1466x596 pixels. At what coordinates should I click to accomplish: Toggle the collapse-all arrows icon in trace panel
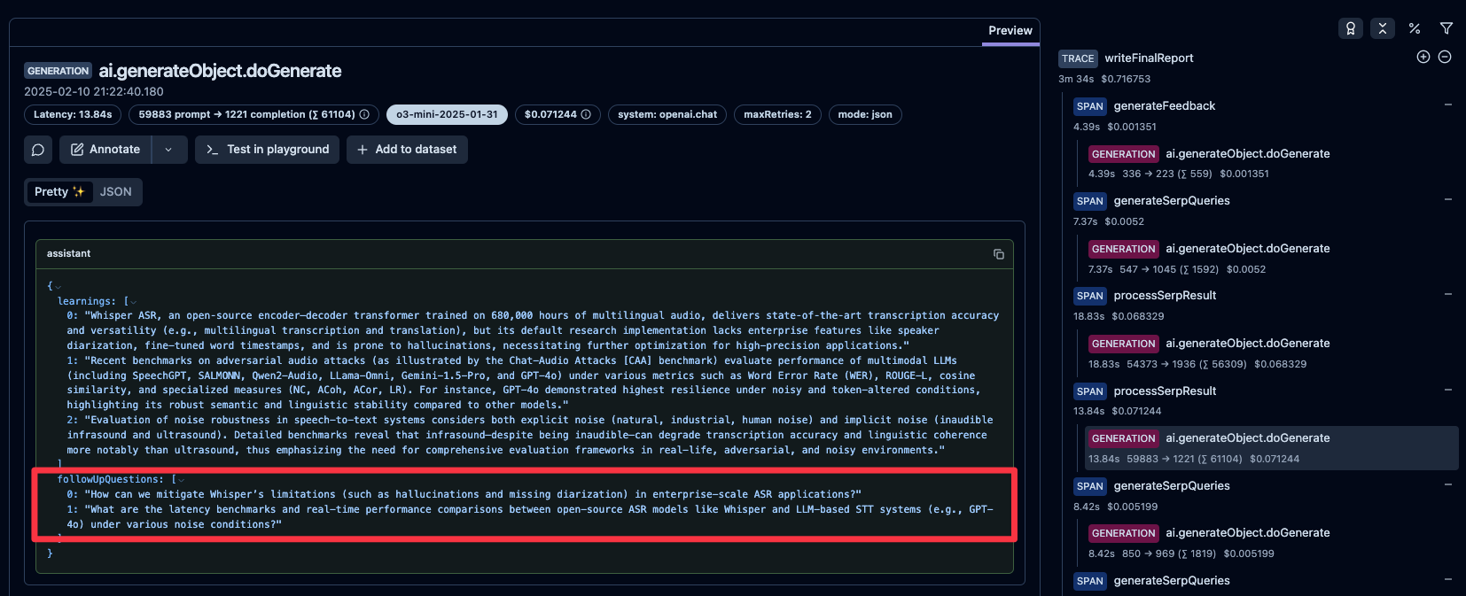click(1382, 28)
